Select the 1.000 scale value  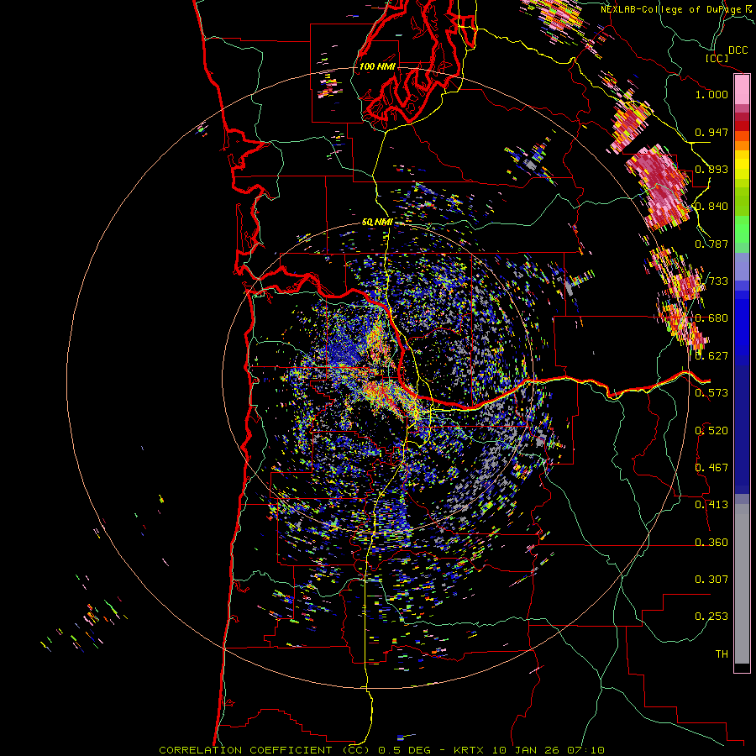pyautogui.click(x=711, y=94)
